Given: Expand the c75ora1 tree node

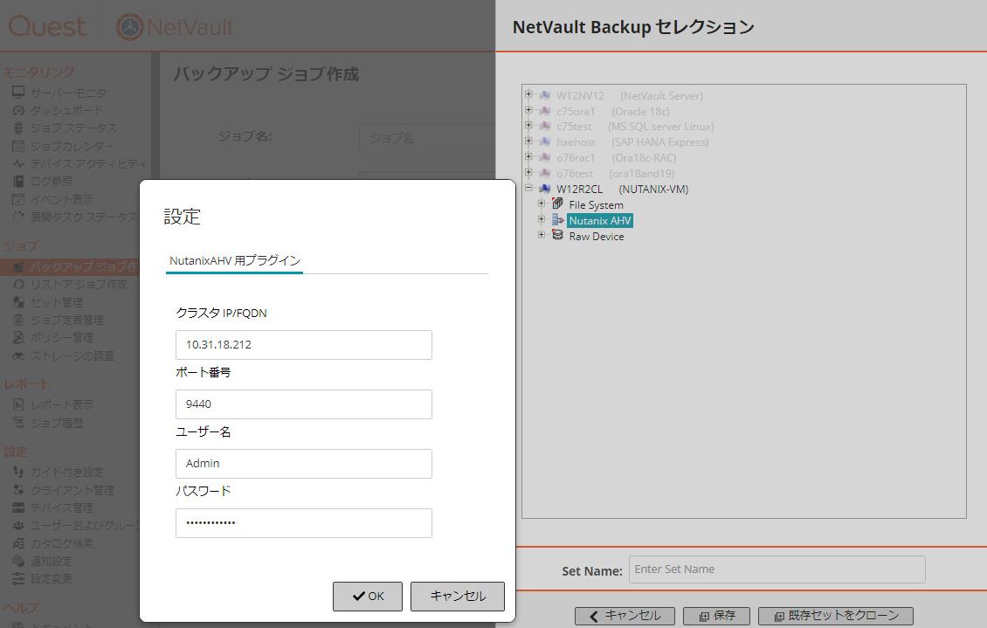Looking at the screenshot, I should (528, 110).
